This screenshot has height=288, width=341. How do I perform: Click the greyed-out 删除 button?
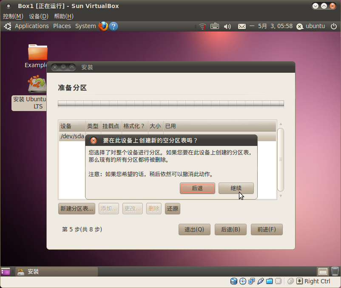[154, 209]
